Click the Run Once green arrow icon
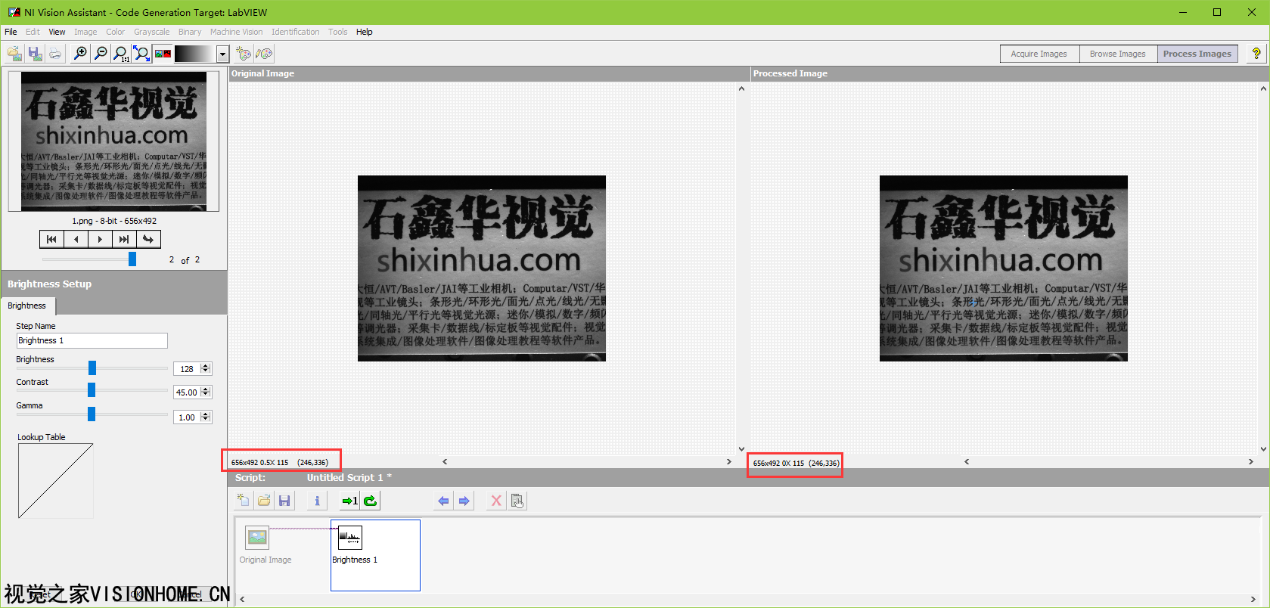Screen dimensions: 1270x608 click(349, 501)
